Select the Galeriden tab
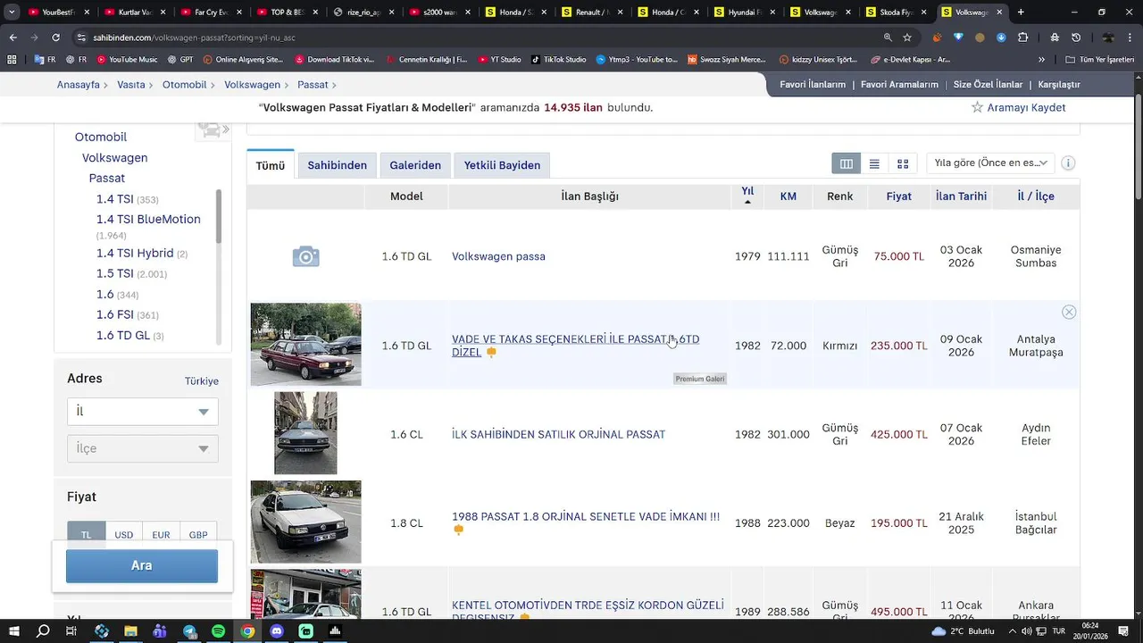The height and width of the screenshot is (643, 1143). (415, 165)
